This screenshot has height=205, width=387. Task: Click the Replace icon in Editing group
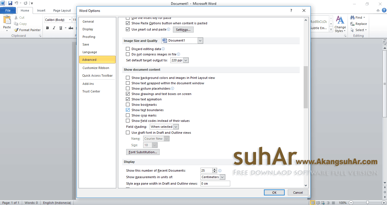coord(352,24)
